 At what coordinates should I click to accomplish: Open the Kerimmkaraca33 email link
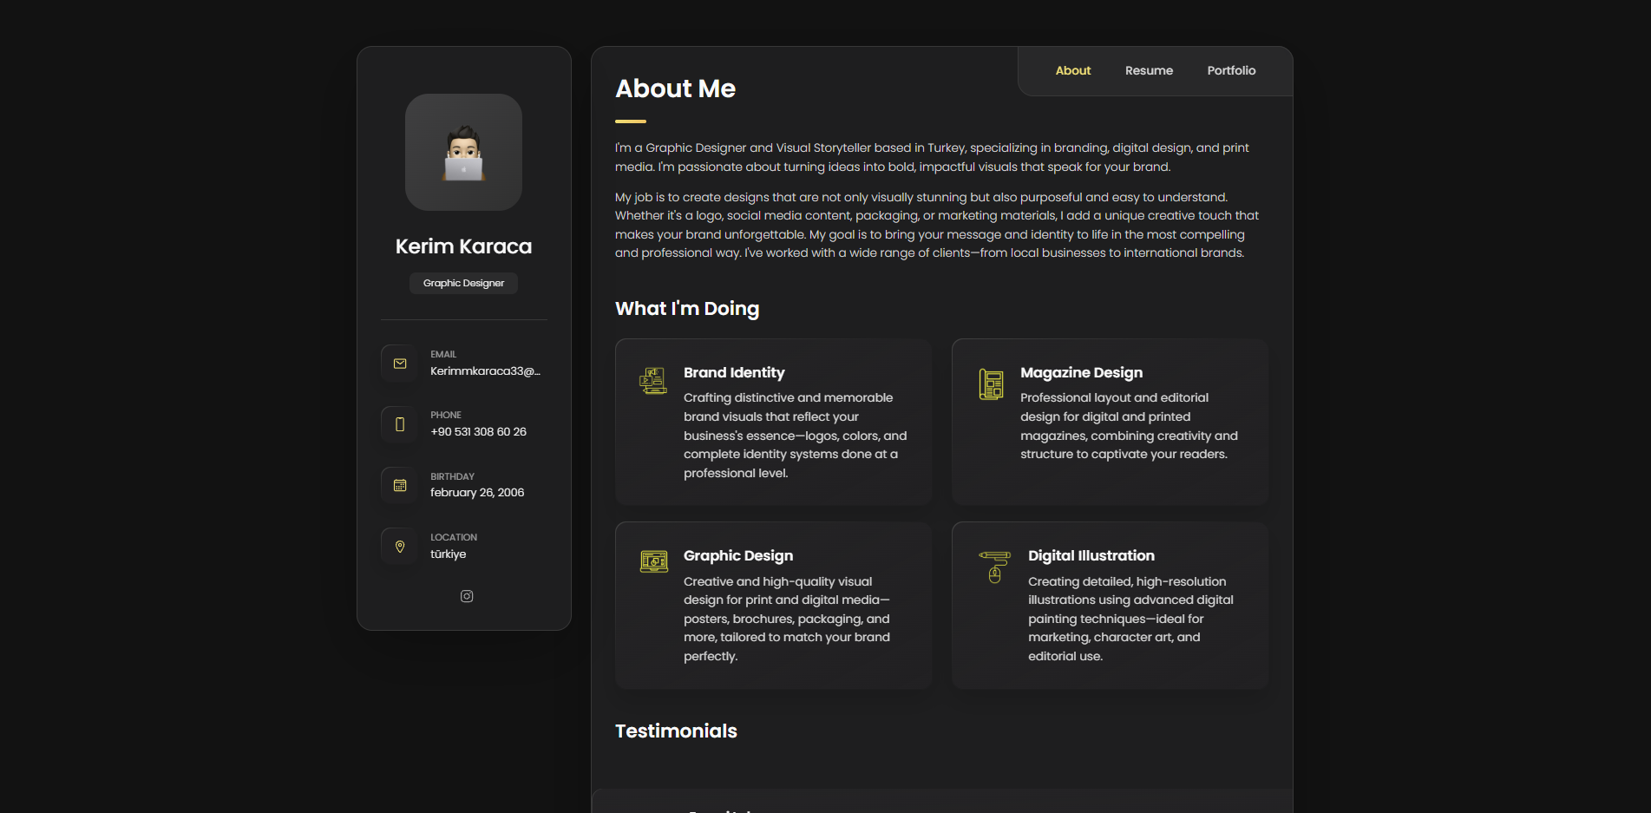point(485,371)
